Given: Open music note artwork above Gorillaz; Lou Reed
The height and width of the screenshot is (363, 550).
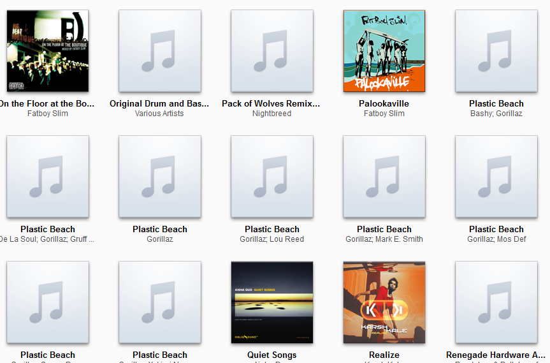Looking at the screenshot, I should [x=272, y=177].
